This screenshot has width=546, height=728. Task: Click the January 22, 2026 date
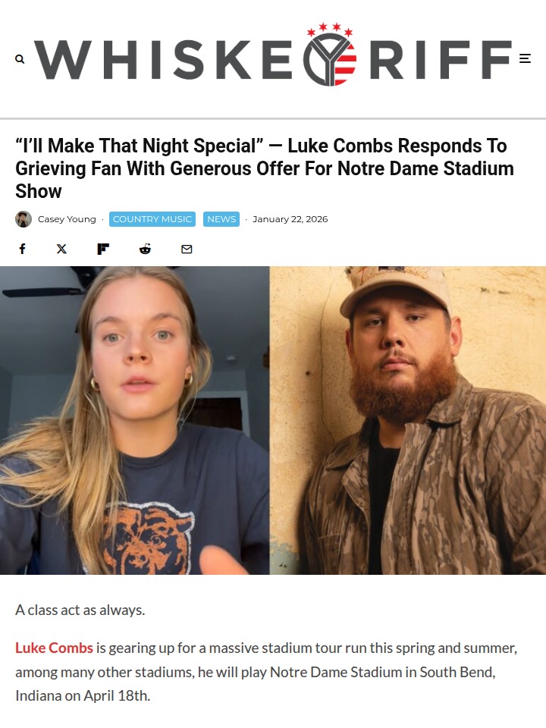tap(290, 219)
